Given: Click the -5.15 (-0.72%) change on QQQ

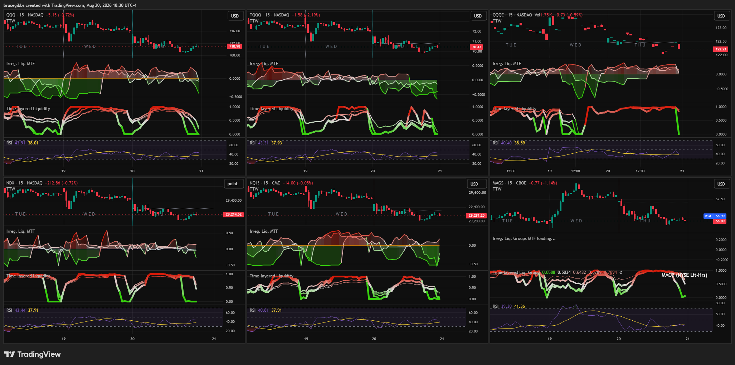Looking at the screenshot, I should point(60,15).
